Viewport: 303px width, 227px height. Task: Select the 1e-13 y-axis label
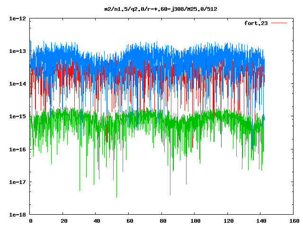[18, 51]
